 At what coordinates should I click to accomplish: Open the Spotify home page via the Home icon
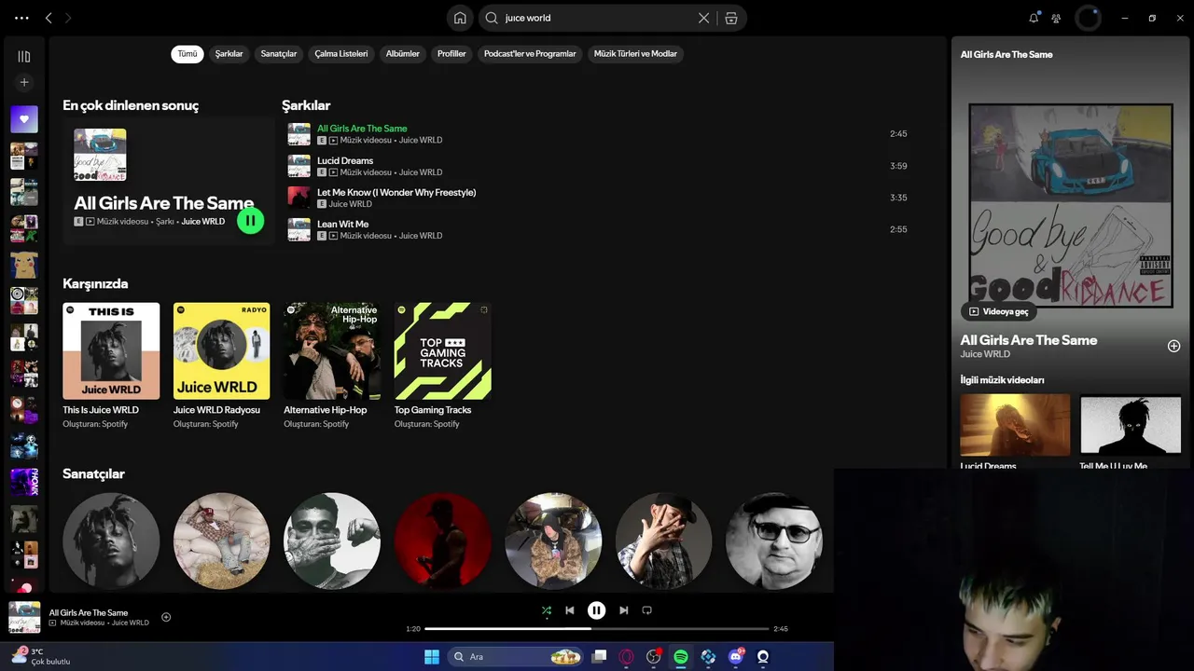[x=460, y=18]
